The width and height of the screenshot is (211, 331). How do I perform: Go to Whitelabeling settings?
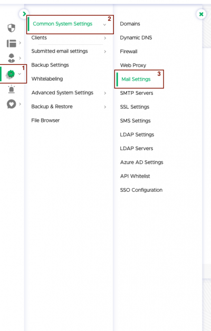(47, 79)
